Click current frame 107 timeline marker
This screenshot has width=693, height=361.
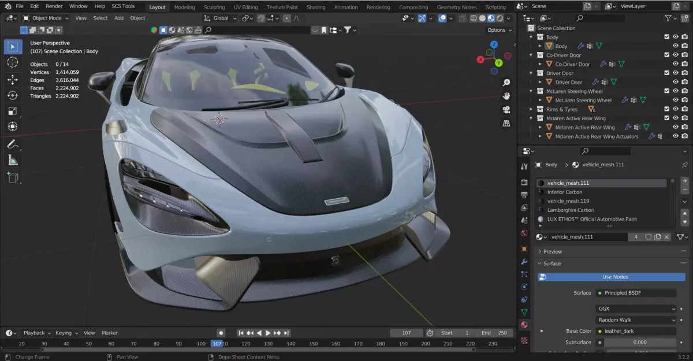click(217, 344)
